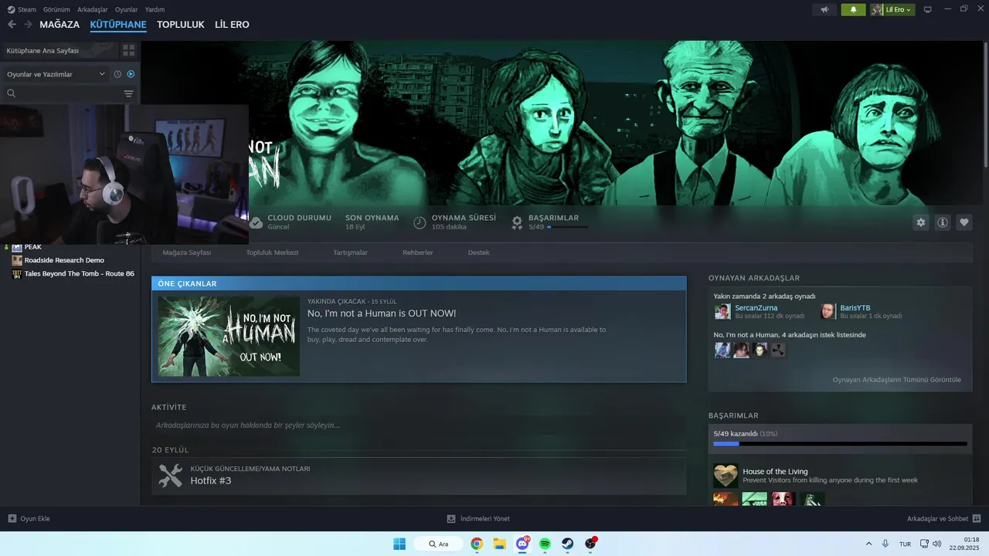Toggle the ready-to-play filter icon
Image resolution: width=989 pixels, height=556 pixels.
(131, 74)
